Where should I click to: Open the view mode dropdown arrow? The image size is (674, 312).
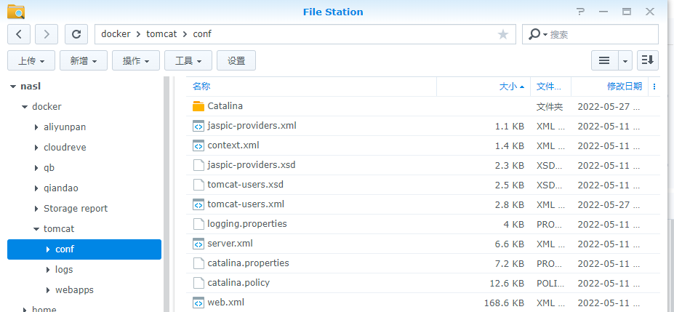[625, 60]
